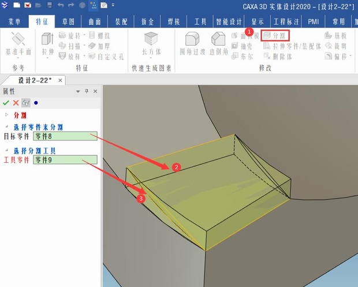Switch to the 焊接 ribbon tab
The image size is (358, 287).
pos(174,22)
